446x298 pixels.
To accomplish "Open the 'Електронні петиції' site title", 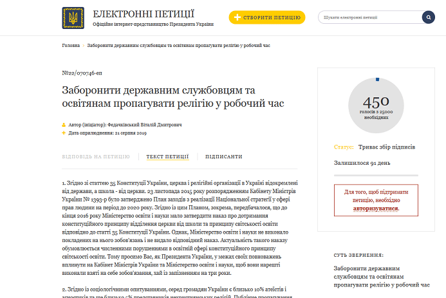I will tap(144, 14).
